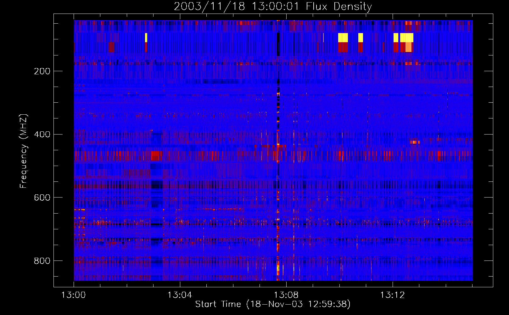Click the 13:04 time tick label

tap(180, 295)
